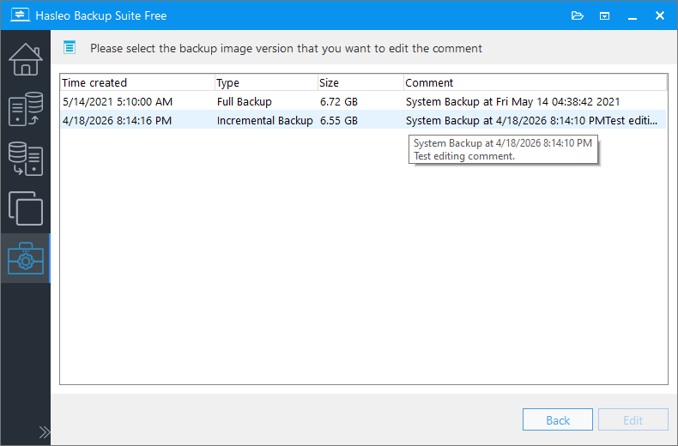This screenshot has width=678, height=446.
Task: Open the Clone section icon in sidebar
Action: coord(26,208)
